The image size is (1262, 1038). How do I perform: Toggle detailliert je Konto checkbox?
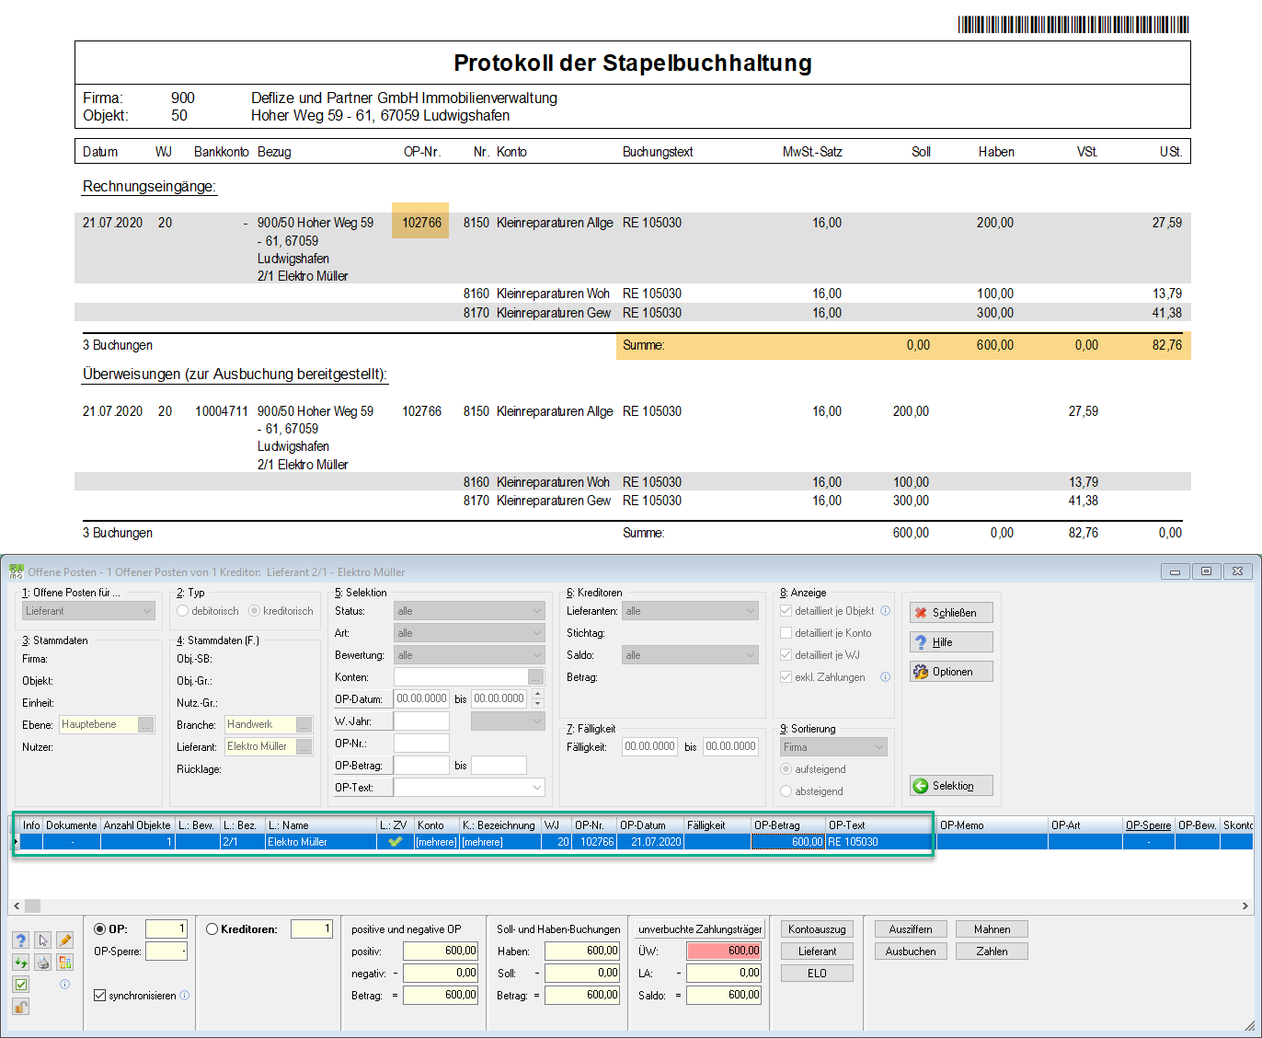click(x=786, y=633)
